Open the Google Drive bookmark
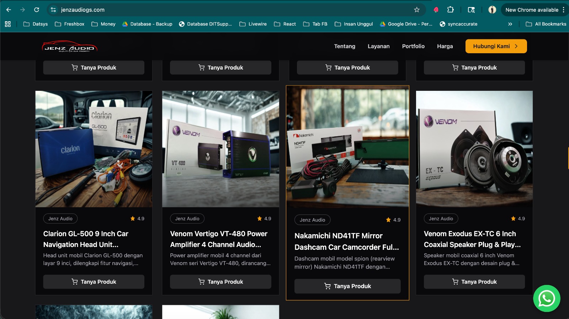The width and height of the screenshot is (569, 319). point(406,24)
